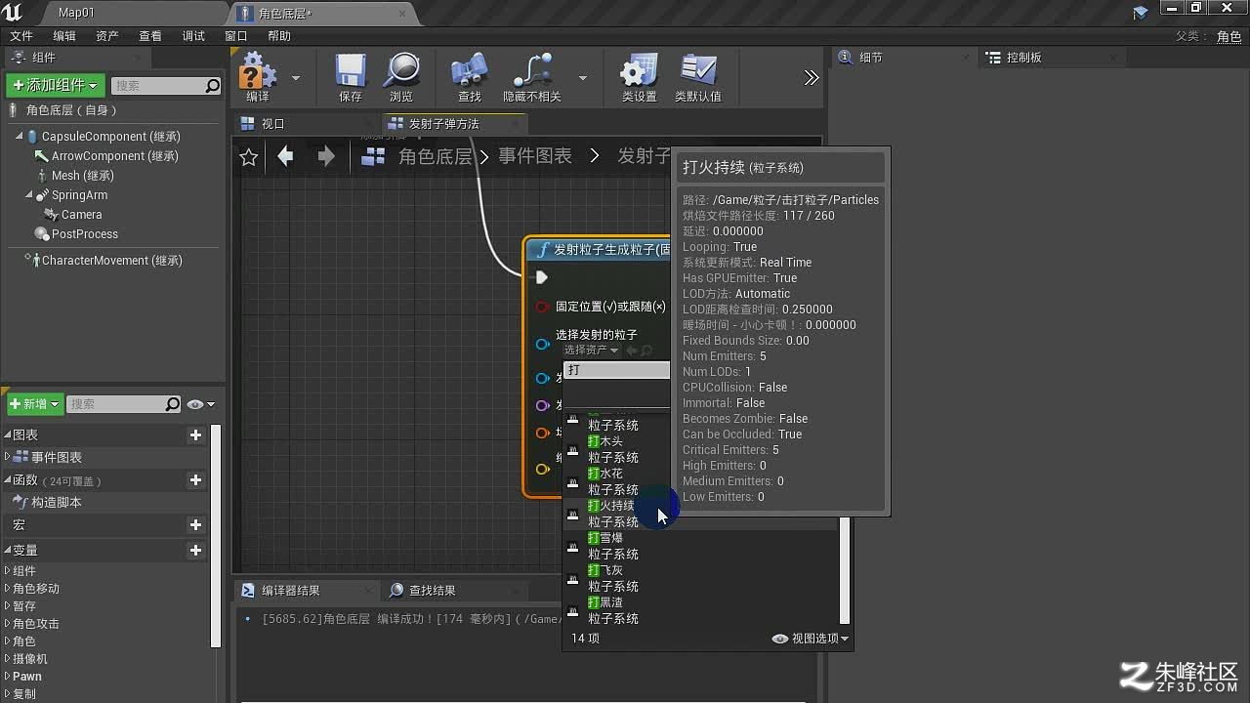Open the 新增 dropdown button
Viewport: 1250px width, 703px height.
[x=34, y=404]
